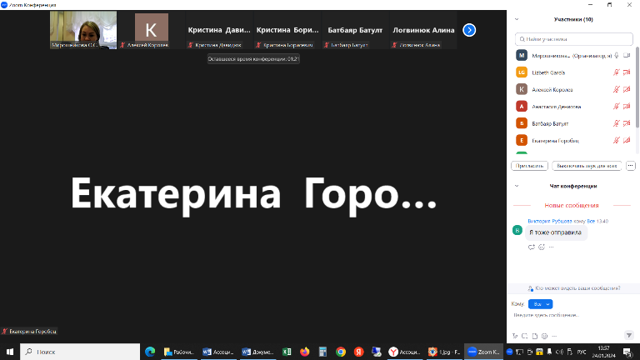
Task: Open the Кому recipient dropdown
Action: 542,304
